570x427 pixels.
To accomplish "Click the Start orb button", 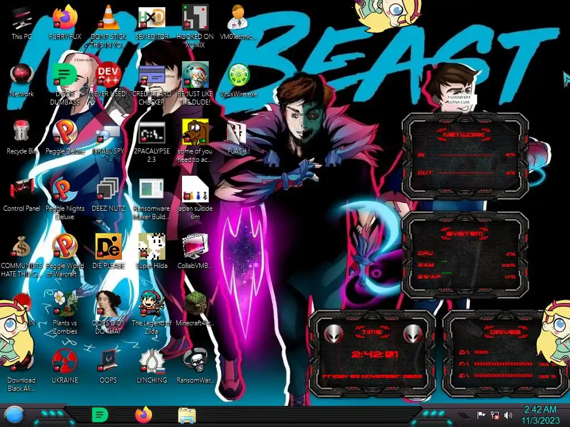I will tap(14, 415).
